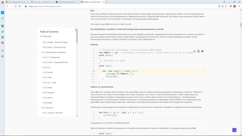The width and height of the screenshot is (242, 136).
Task: Open VK in the Opera sidebar
Action: point(3,37)
